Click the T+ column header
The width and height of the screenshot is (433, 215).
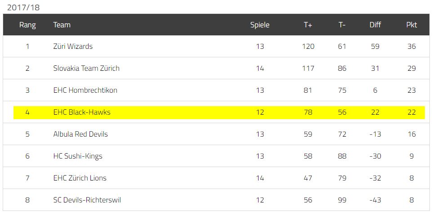point(308,25)
